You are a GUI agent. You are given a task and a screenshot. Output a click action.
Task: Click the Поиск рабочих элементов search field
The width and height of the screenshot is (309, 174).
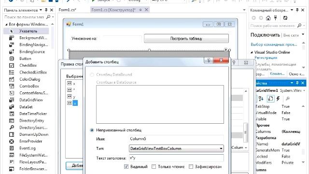[x=272, y=26]
